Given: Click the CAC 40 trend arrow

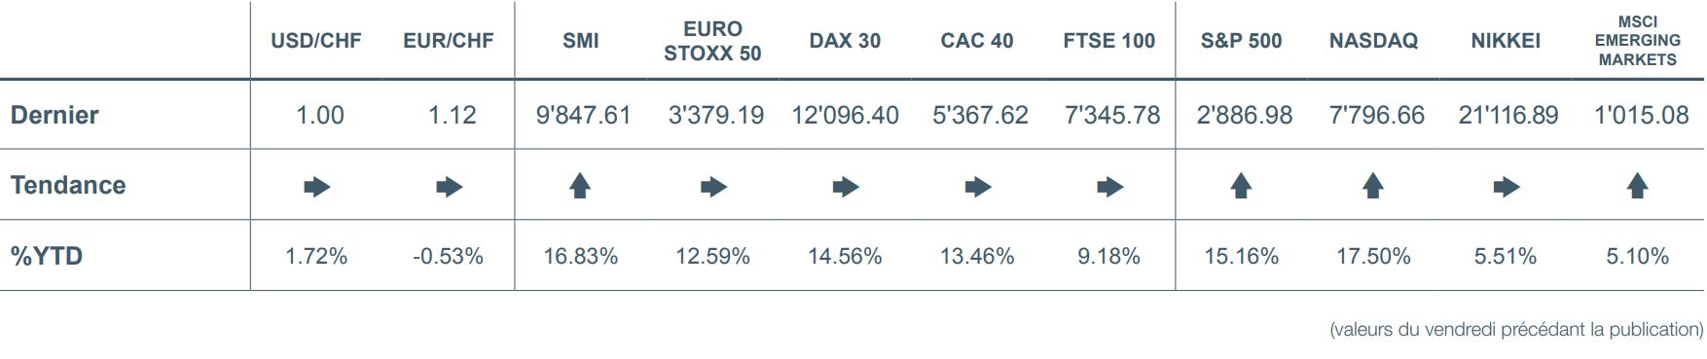Looking at the screenshot, I should 978,187.
